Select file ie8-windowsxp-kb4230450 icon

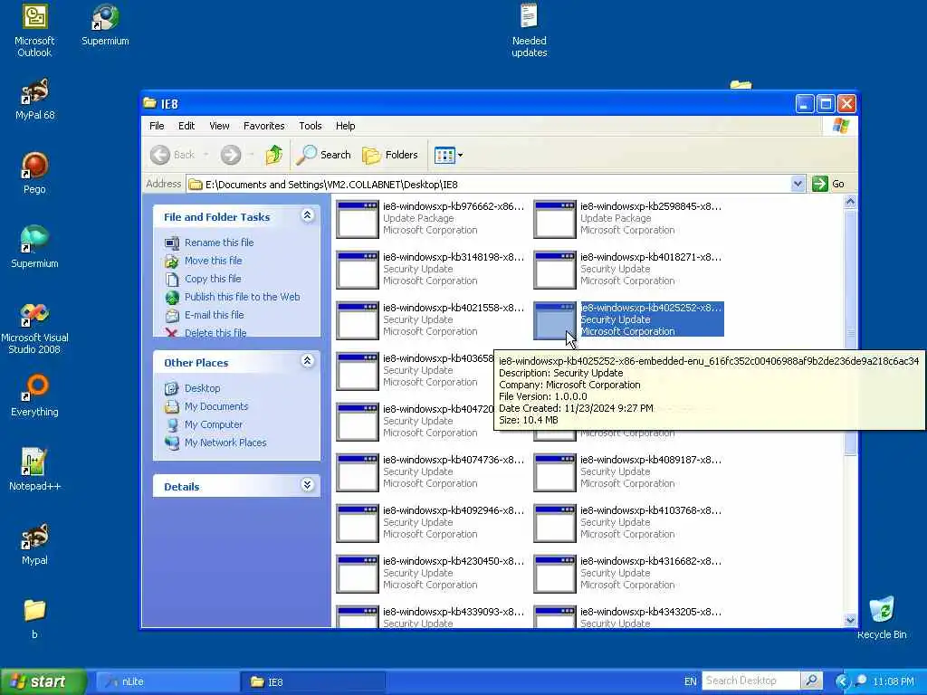tap(357, 574)
